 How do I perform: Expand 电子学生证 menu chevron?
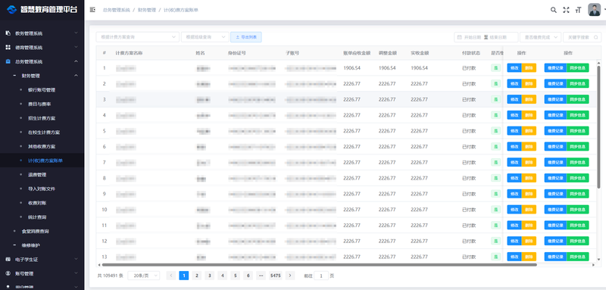point(77,259)
